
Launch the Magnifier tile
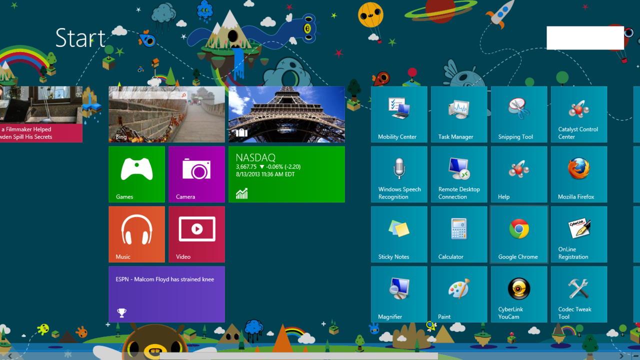pyautogui.click(x=399, y=294)
